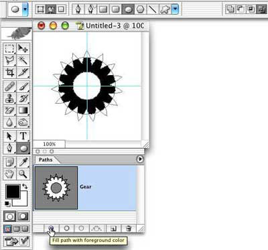
Task: Select the Blur tool
Action: click(x=9, y=122)
